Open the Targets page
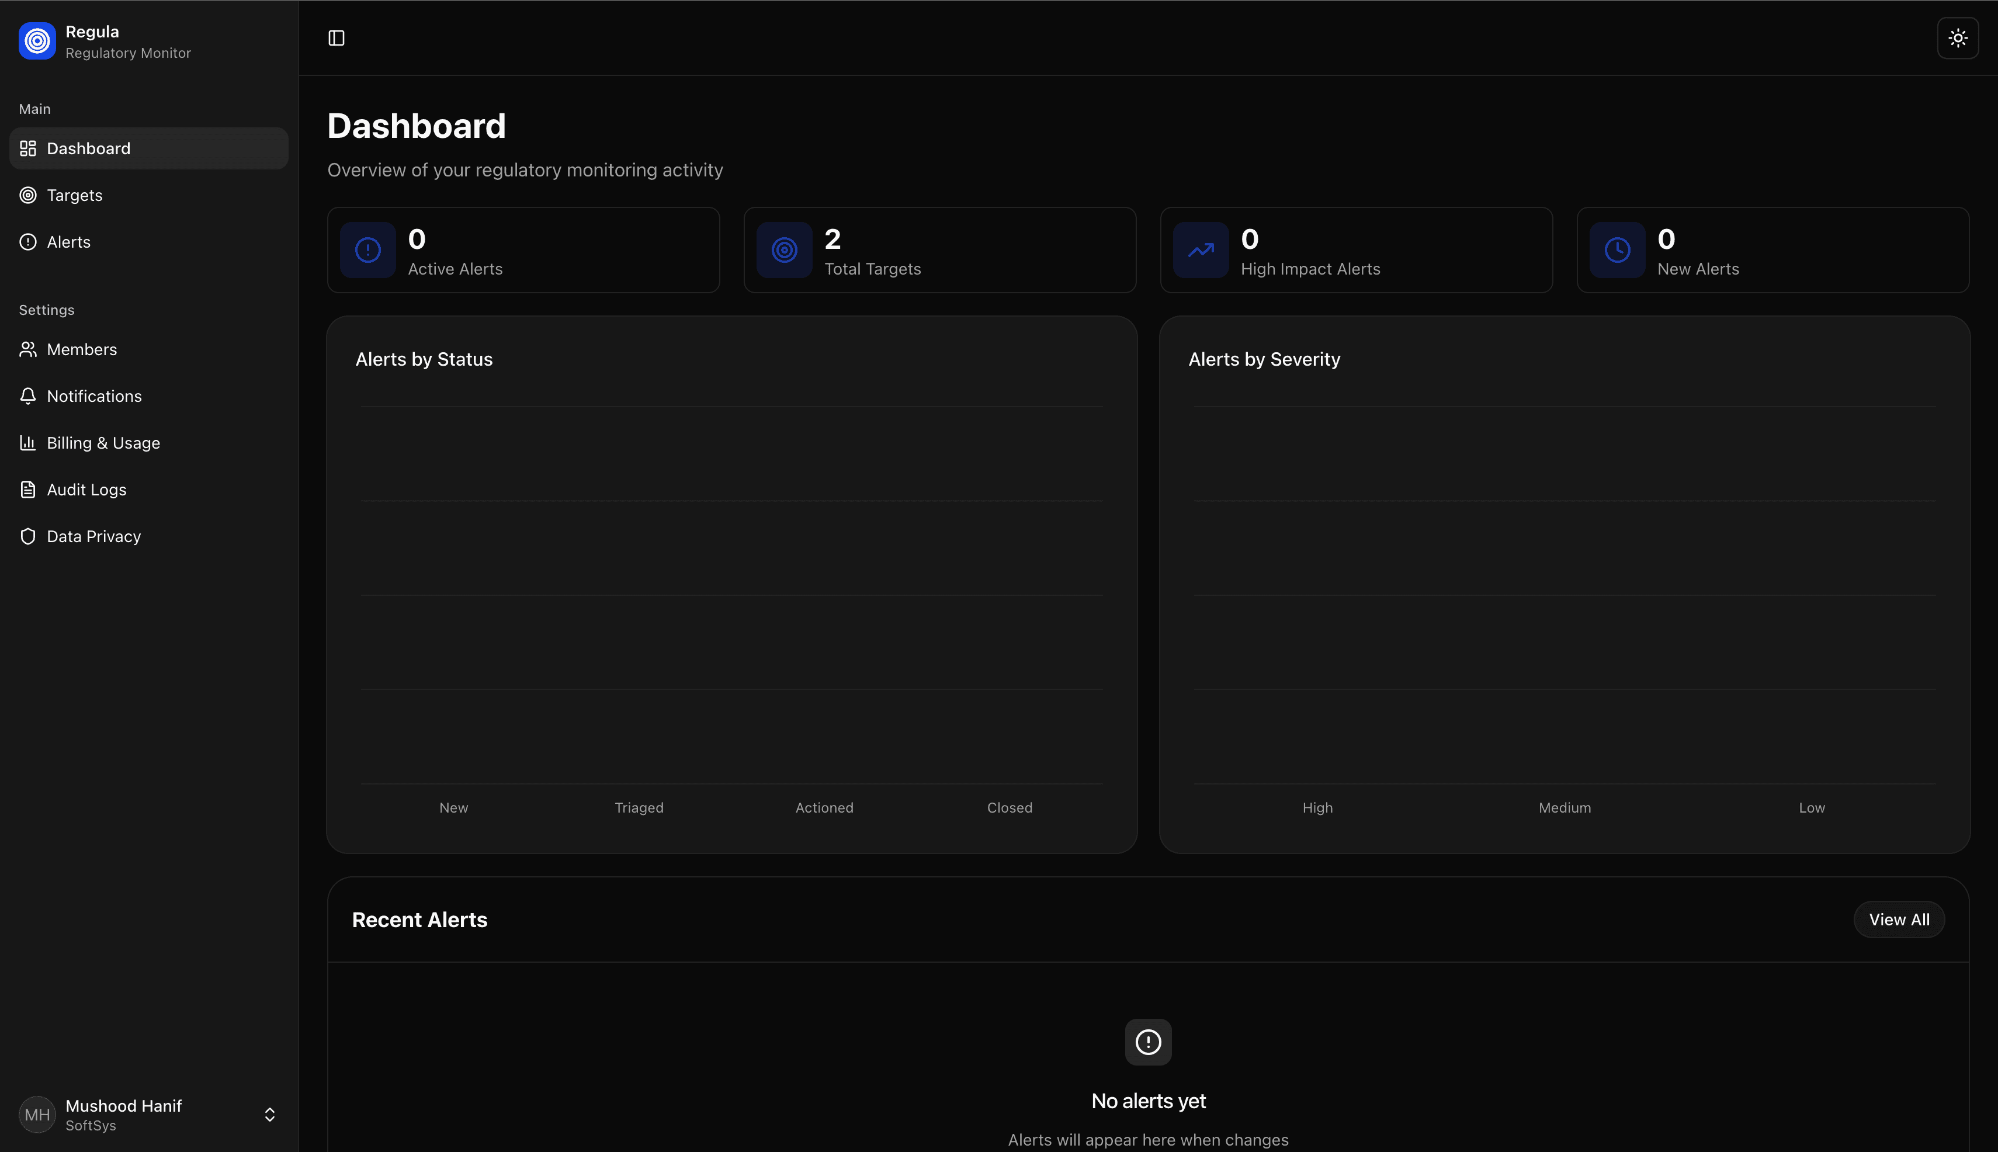The height and width of the screenshot is (1152, 1998). pyautogui.click(x=74, y=196)
